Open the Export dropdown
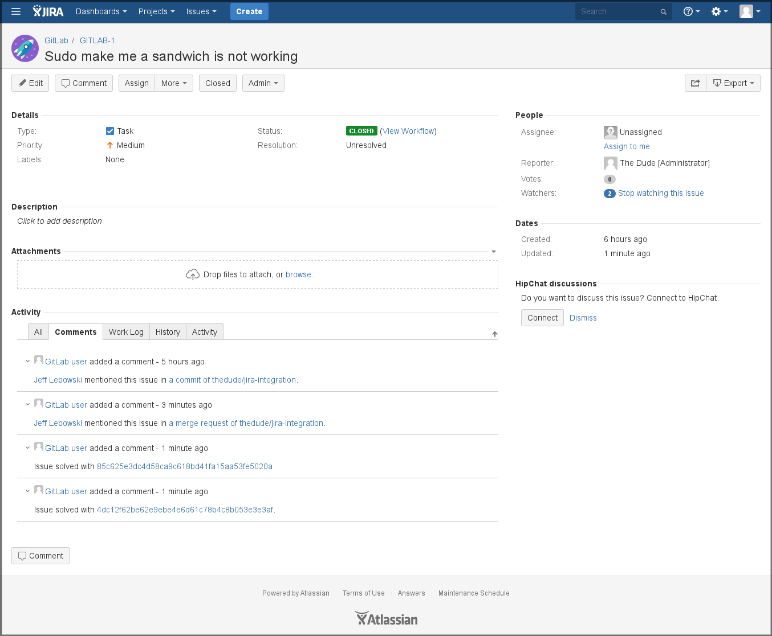This screenshot has height=636, width=772. pyautogui.click(x=733, y=83)
